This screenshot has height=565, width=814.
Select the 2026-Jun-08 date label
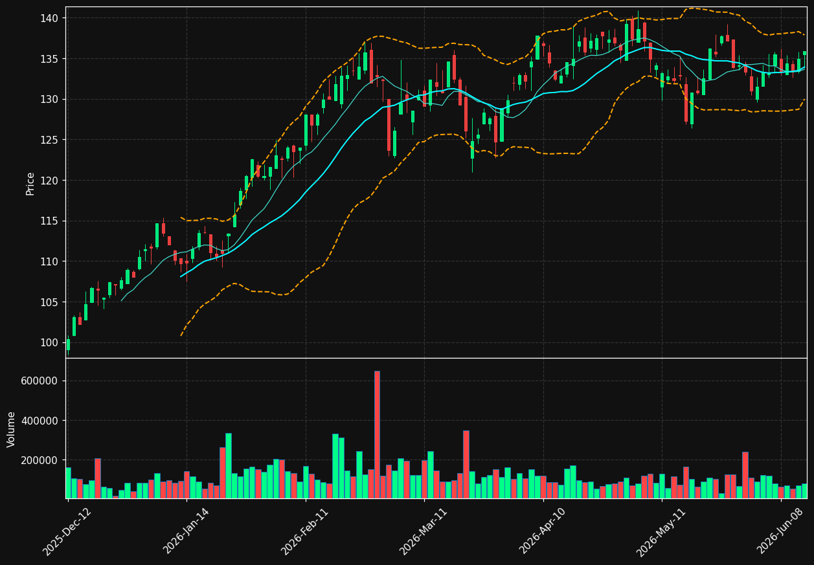coord(780,531)
